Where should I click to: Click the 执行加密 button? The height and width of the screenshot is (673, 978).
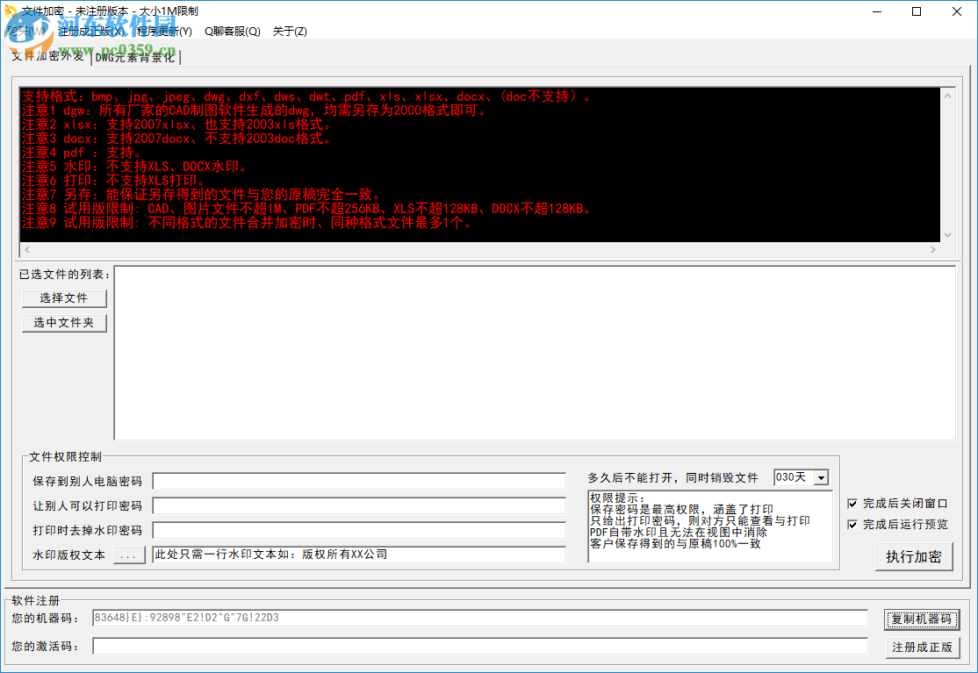(914, 556)
